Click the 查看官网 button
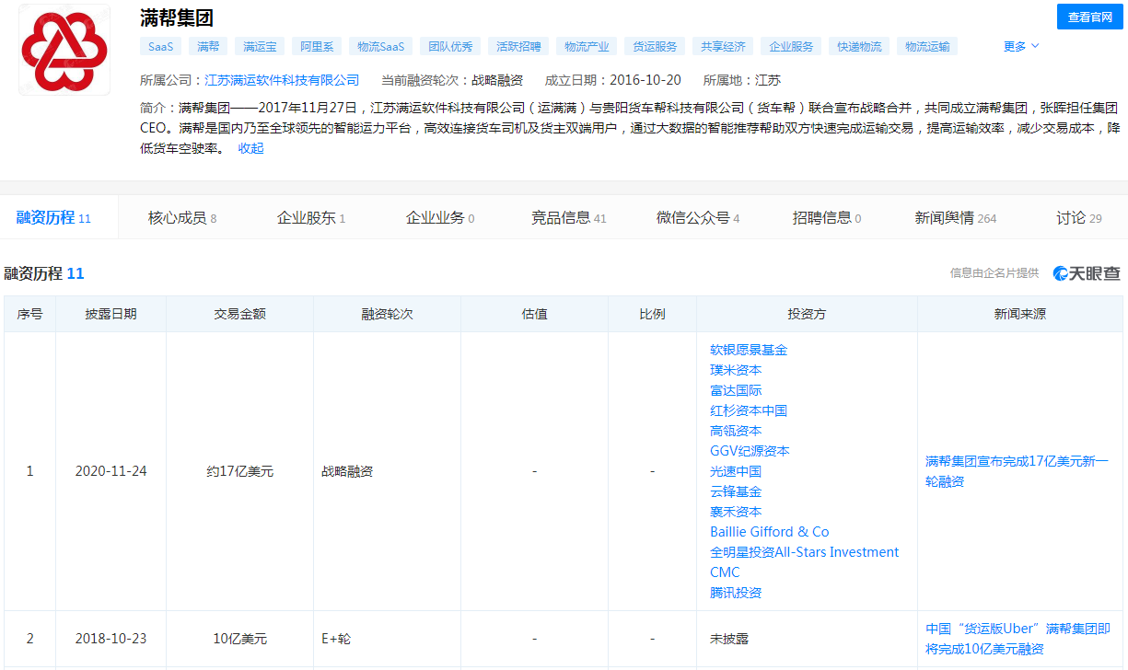 click(x=1090, y=17)
